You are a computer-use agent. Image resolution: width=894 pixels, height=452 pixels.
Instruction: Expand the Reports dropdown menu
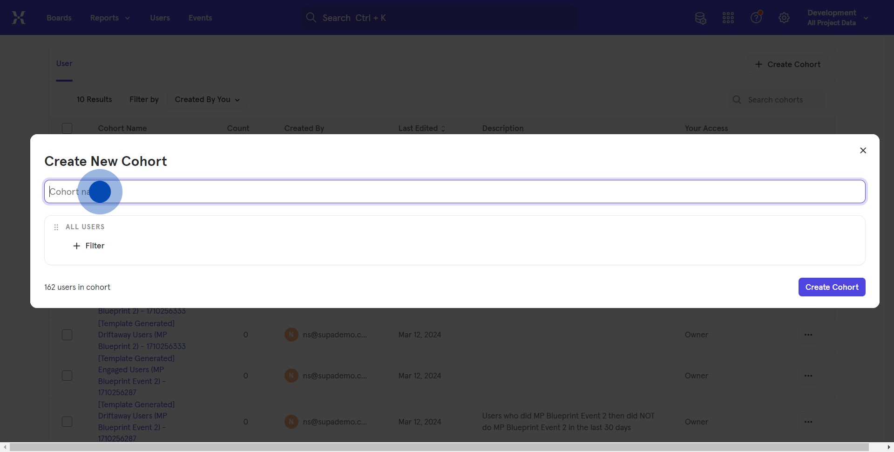[110, 18]
